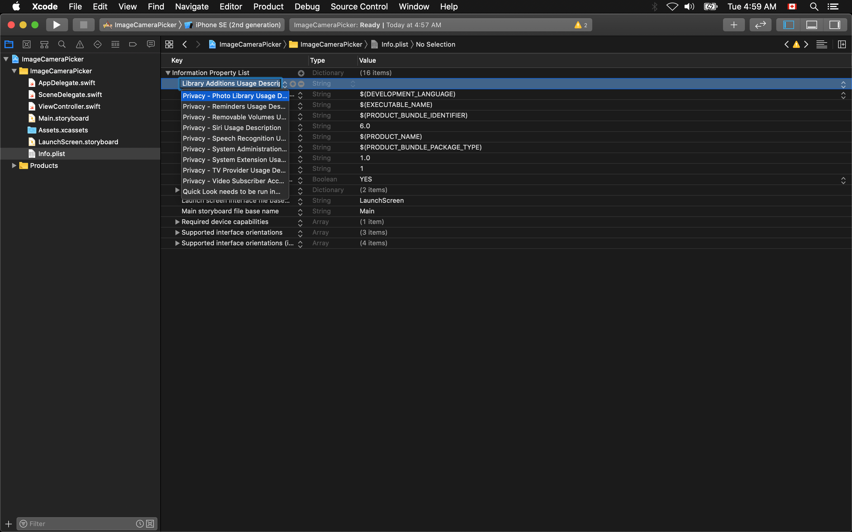Expand Supported interface orientations (4 items) row
The image size is (852, 532).
click(177, 243)
